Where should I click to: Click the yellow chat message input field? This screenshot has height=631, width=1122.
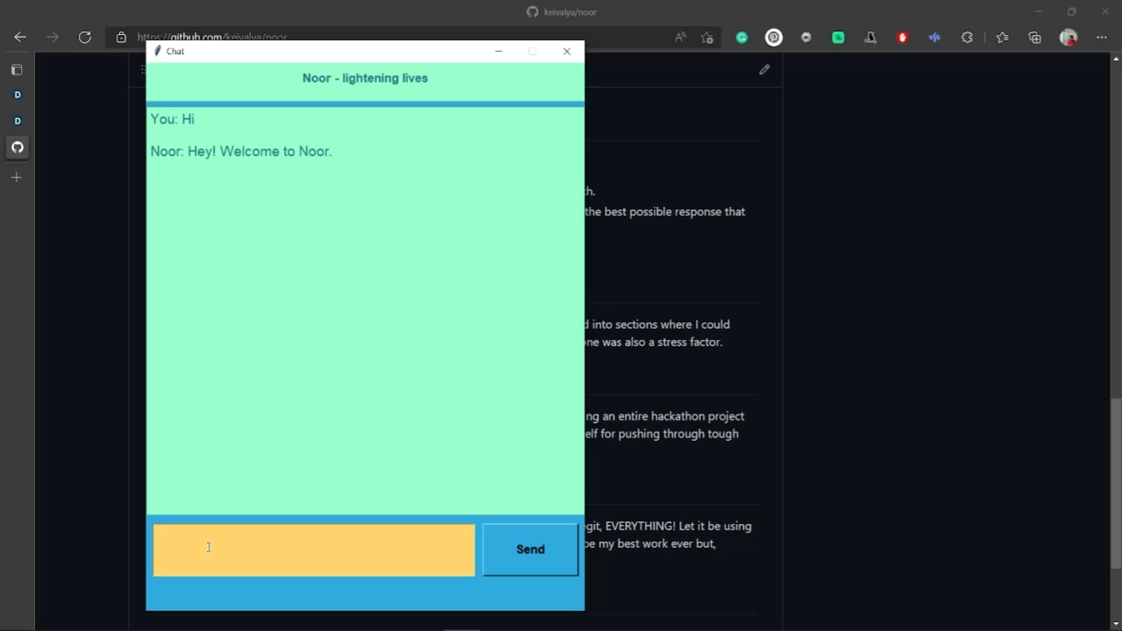(314, 550)
